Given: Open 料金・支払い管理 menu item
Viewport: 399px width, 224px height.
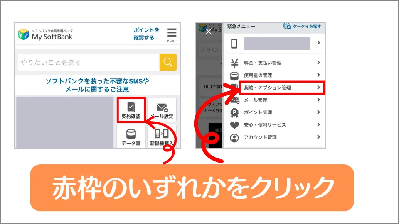Looking at the screenshot, I should (x=275, y=63).
